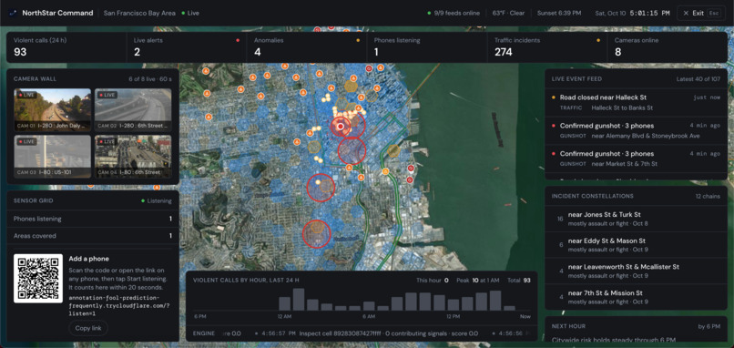Image resolution: width=734 pixels, height=348 pixels.
Task: Click the 'Peak 10 at 1 AM' label
Action: [x=477, y=280]
